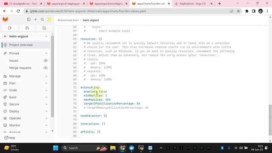Click the Windows taskbar Search box
This screenshot has width=272, height=153.
(x=85, y=148)
